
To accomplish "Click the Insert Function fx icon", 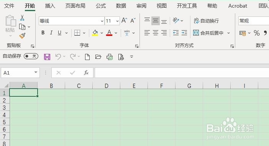I will click(x=86, y=73).
